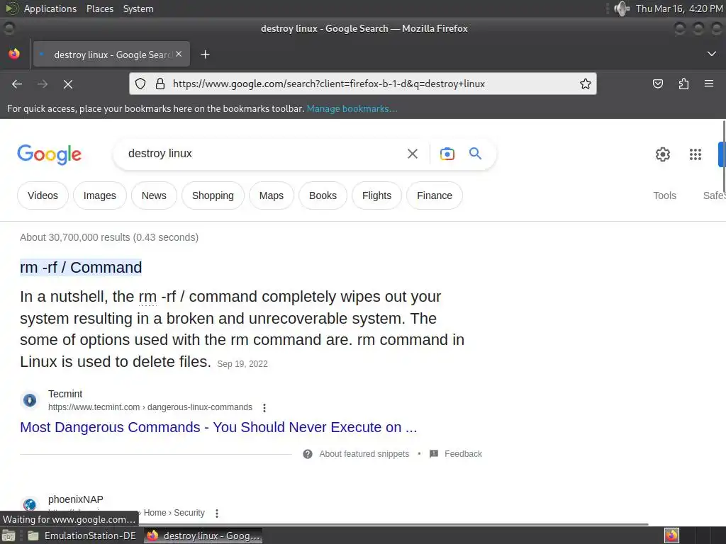Expand the list all tabs chevron
Viewport: 726px width, 544px height.
click(x=712, y=54)
